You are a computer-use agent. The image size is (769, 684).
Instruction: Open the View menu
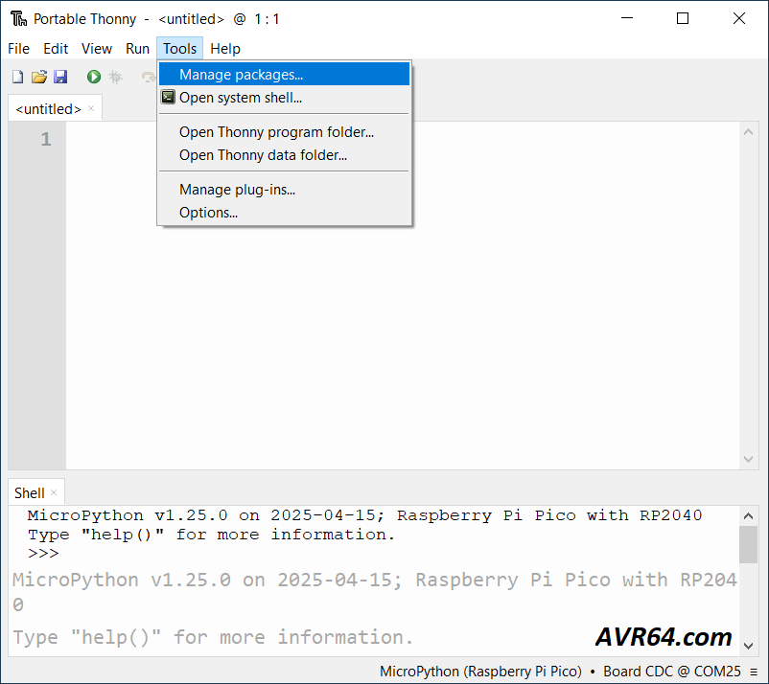pyautogui.click(x=97, y=49)
